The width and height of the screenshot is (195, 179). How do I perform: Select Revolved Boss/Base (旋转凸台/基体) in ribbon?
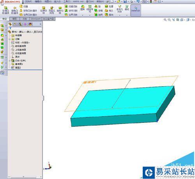click(x=14, y=10)
